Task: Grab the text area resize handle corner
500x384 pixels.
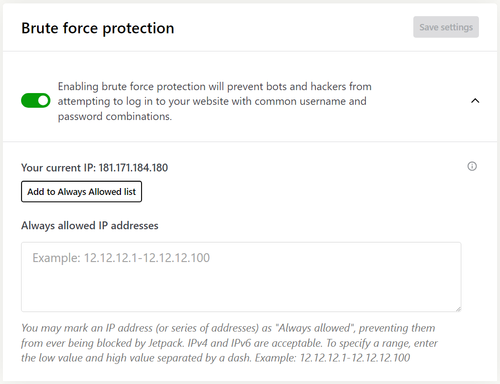Action: click(458, 309)
